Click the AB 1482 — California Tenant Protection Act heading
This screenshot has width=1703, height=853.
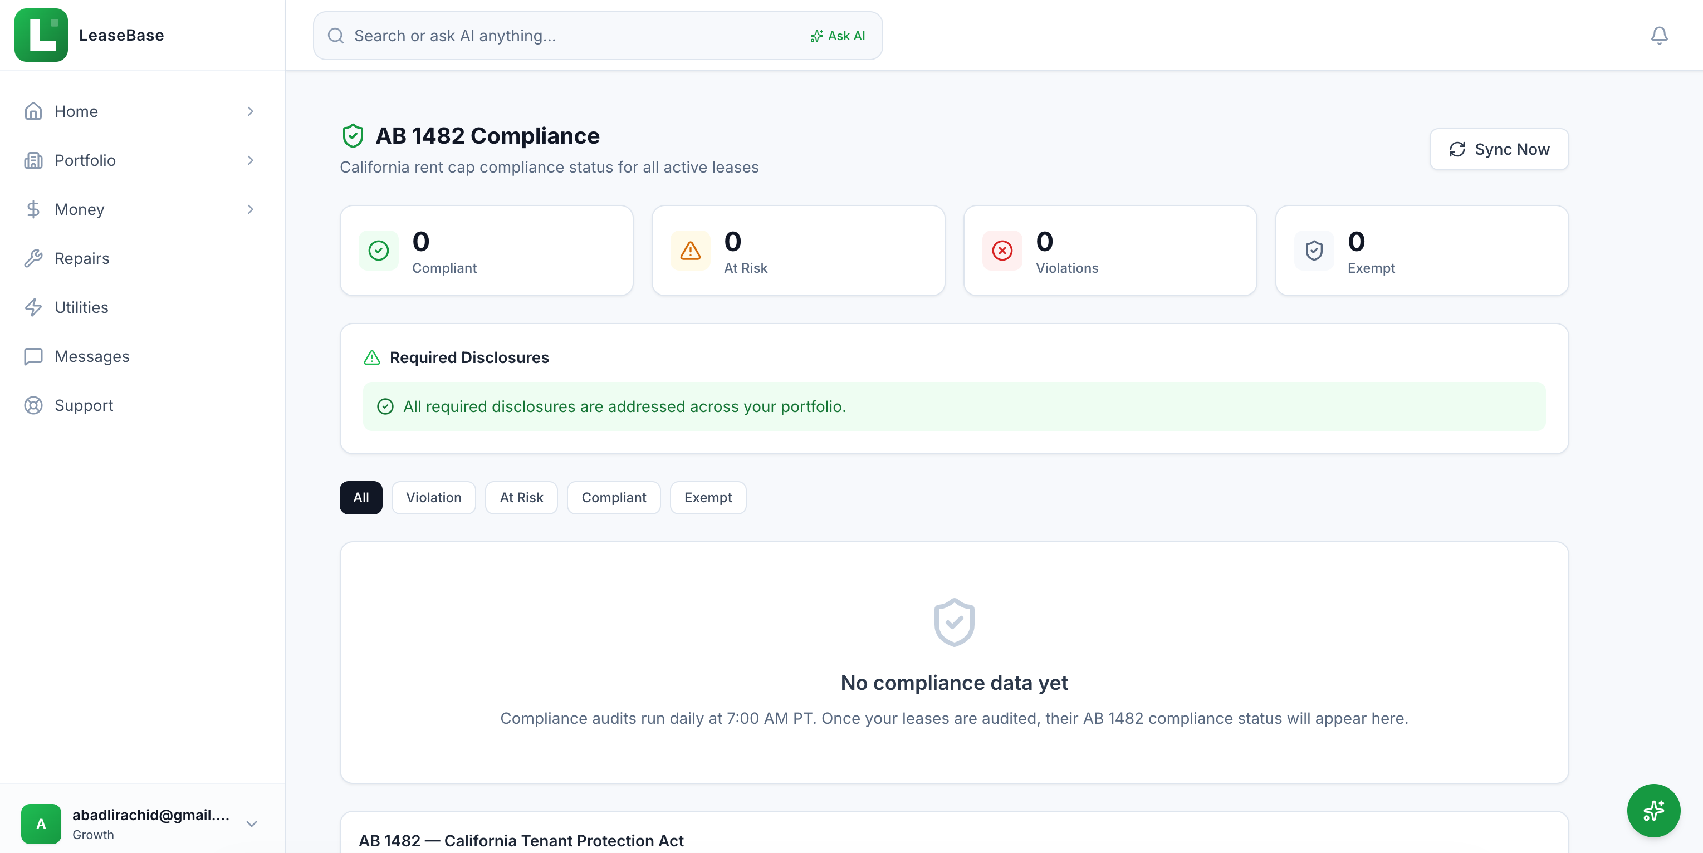[521, 840]
